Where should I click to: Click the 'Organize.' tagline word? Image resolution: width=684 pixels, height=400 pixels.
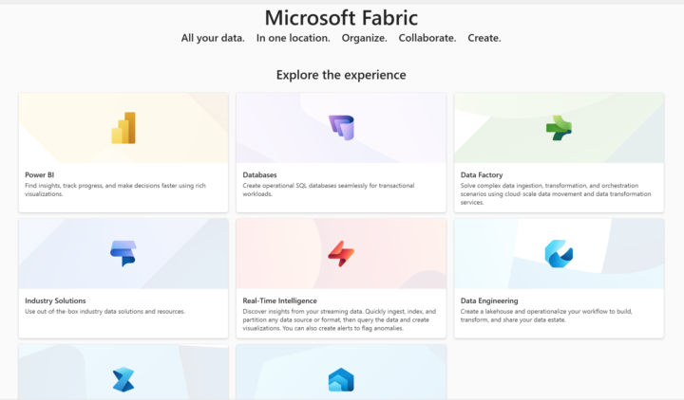tap(364, 38)
